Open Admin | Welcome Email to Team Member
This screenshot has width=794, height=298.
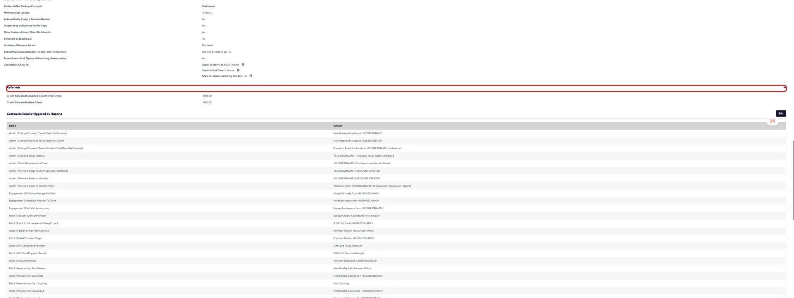pos(32,186)
